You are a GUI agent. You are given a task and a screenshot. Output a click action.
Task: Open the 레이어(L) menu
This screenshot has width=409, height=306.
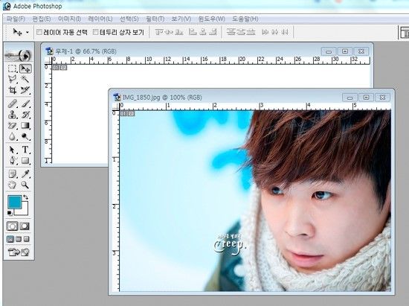[100, 19]
